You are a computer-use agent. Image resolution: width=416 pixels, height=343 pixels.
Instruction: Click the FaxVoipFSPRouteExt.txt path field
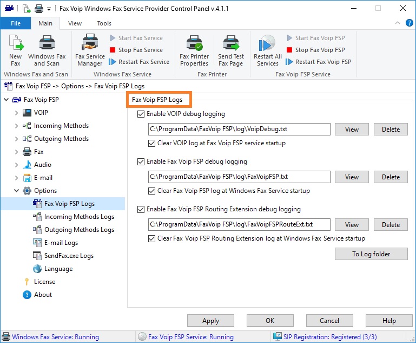point(239,224)
